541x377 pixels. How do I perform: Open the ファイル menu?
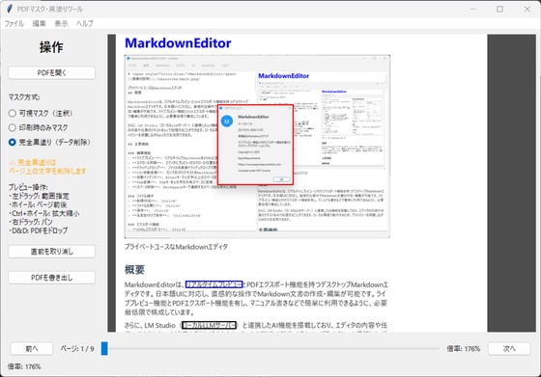pyautogui.click(x=14, y=24)
